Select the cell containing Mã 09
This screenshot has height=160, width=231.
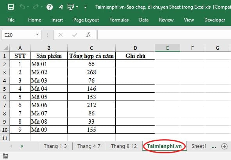tap(49, 130)
